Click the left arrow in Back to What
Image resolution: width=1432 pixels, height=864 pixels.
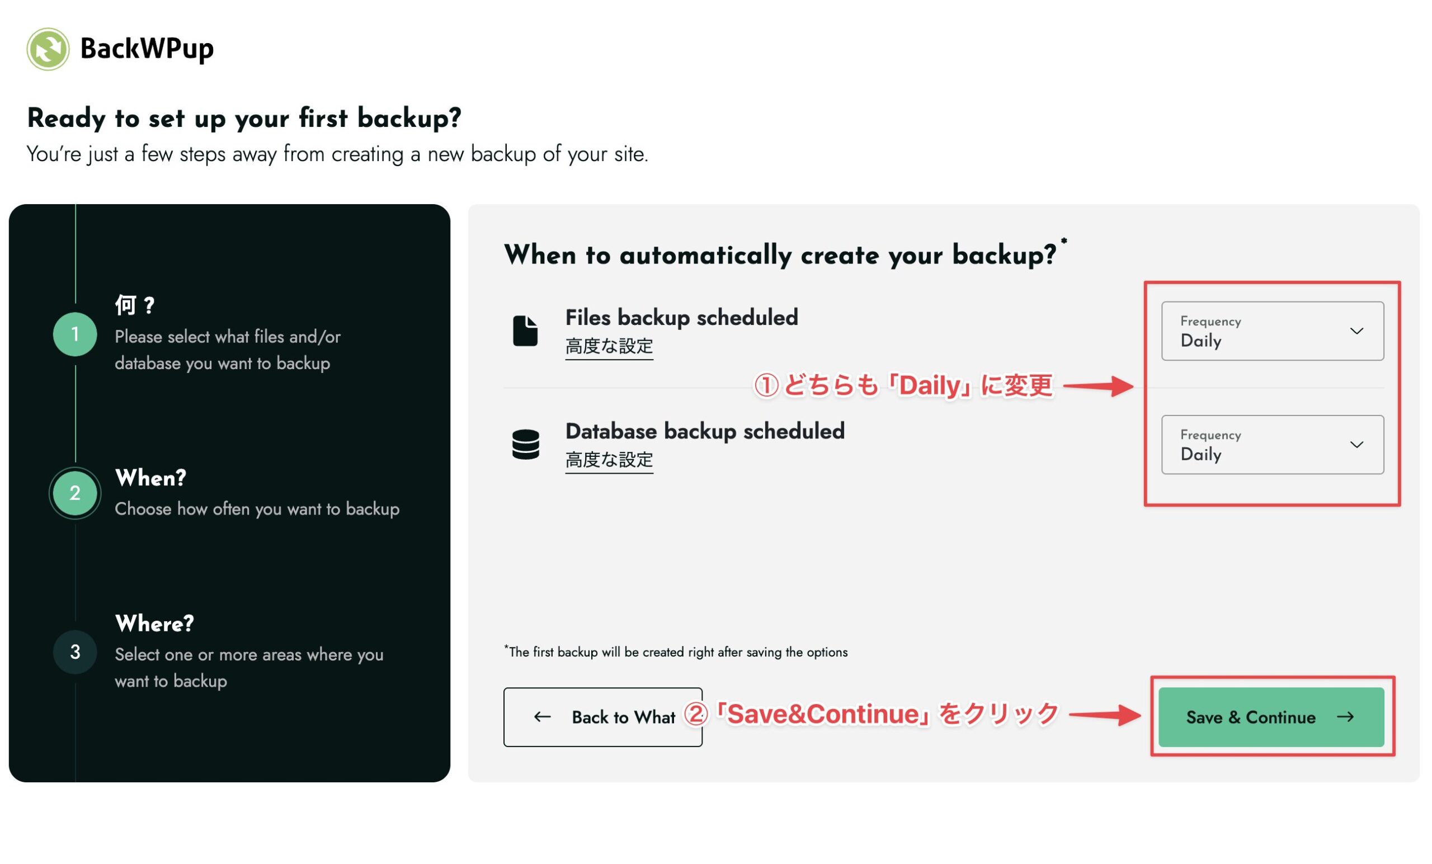(x=542, y=717)
